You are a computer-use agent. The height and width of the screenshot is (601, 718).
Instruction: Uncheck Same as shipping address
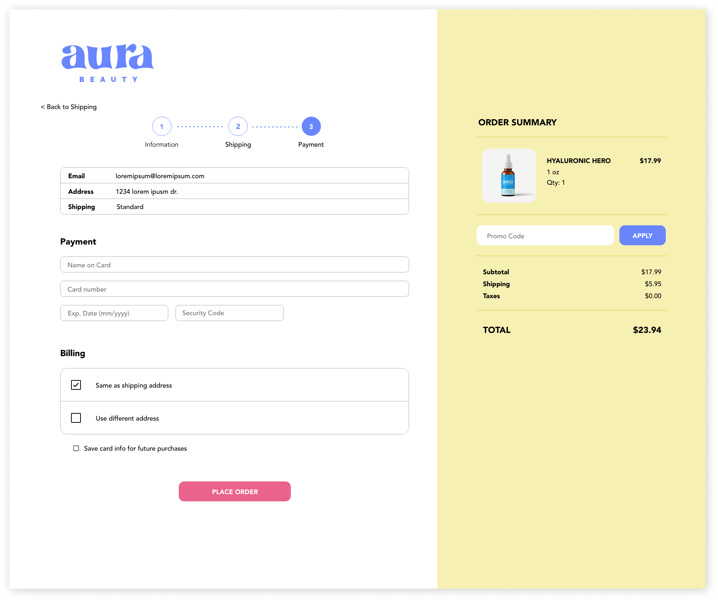coord(76,385)
